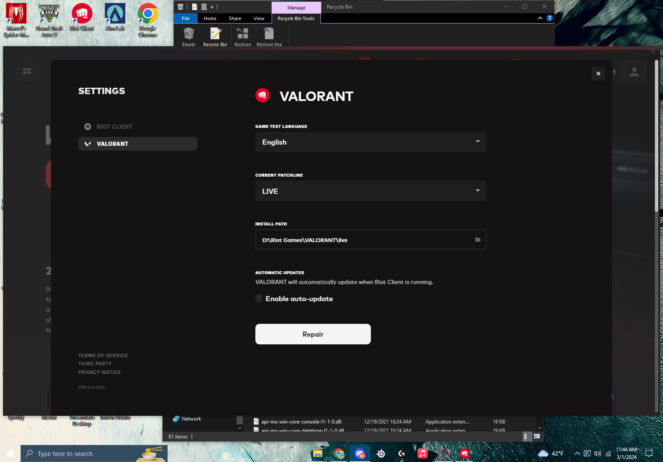Screen dimensions: 663x462
Task: Collapse the Explorer ribbon with chevron
Action: pos(540,18)
